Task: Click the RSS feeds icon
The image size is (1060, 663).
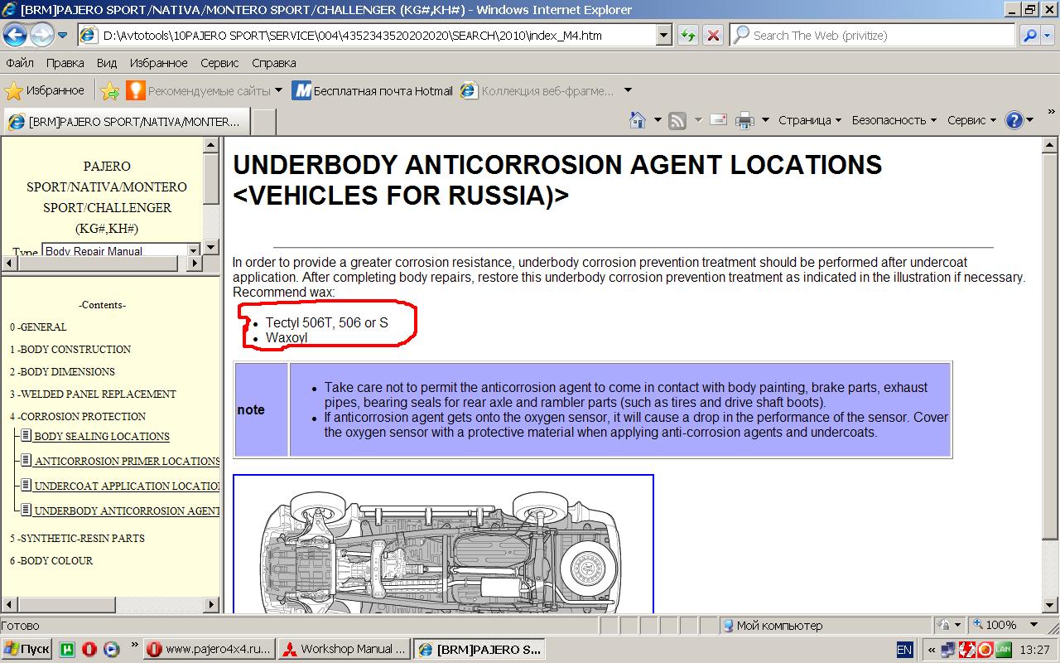Action: coord(677,120)
